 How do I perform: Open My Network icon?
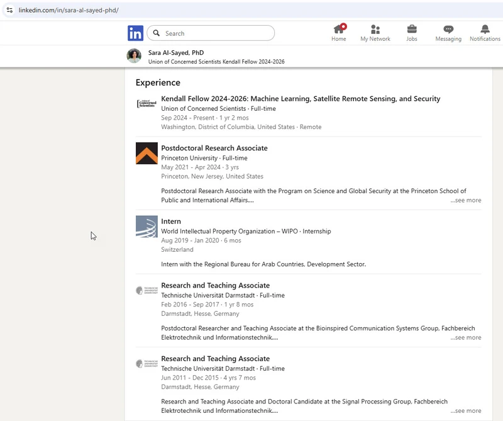coord(375,29)
